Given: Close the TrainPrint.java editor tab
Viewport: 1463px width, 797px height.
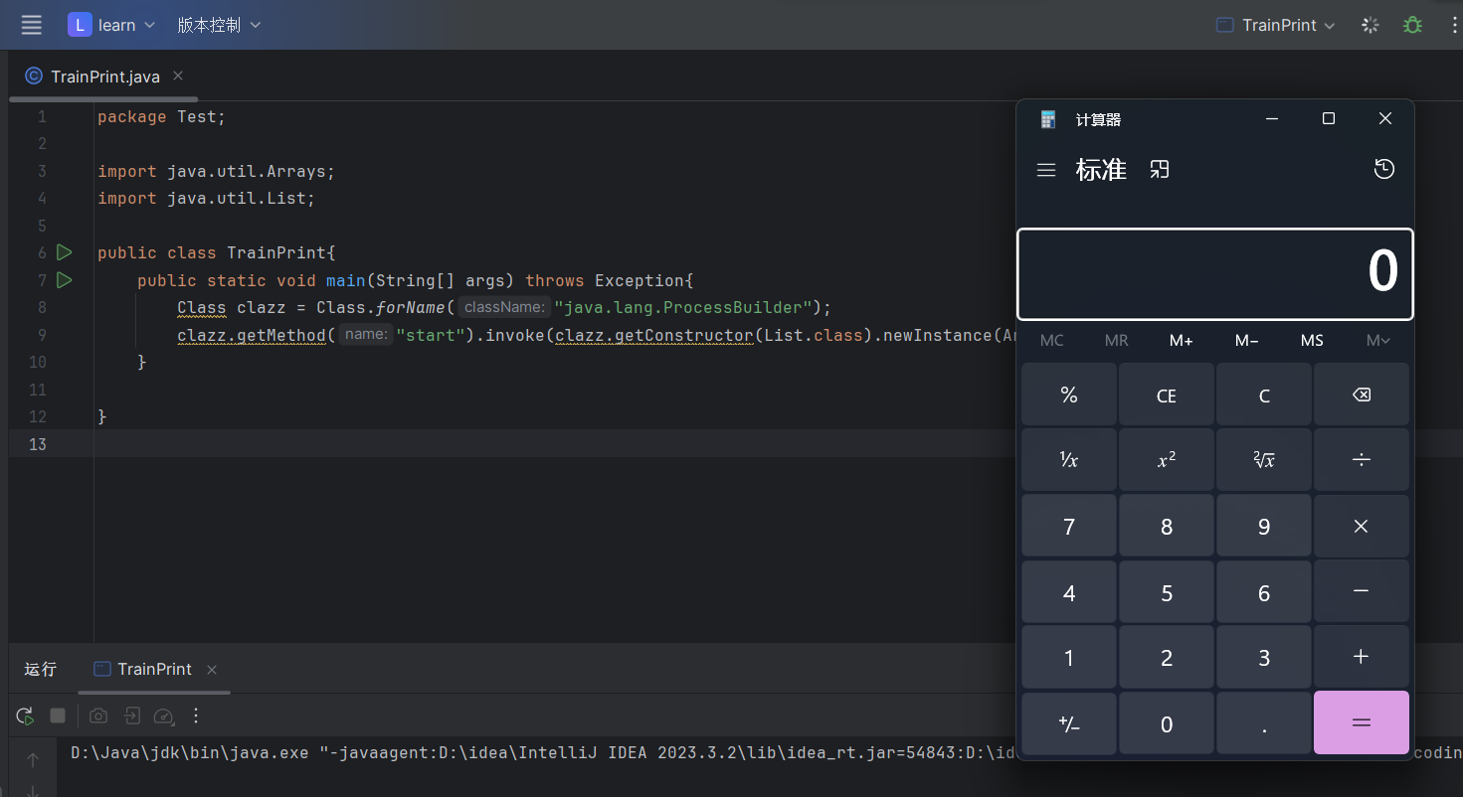Looking at the screenshot, I should click(x=178, y=76).
